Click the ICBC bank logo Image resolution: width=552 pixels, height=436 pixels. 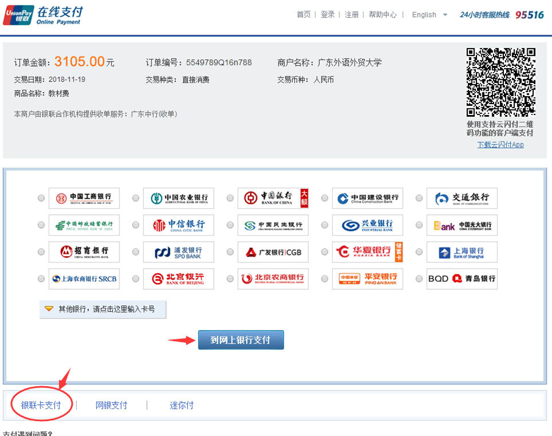84,198
